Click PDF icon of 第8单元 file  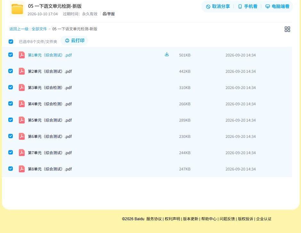coord(22,169)
